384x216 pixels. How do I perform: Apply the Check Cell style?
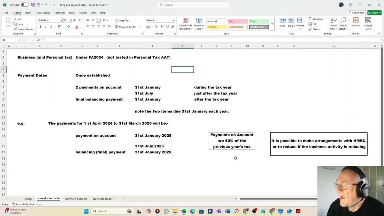(x=259, y=27)
